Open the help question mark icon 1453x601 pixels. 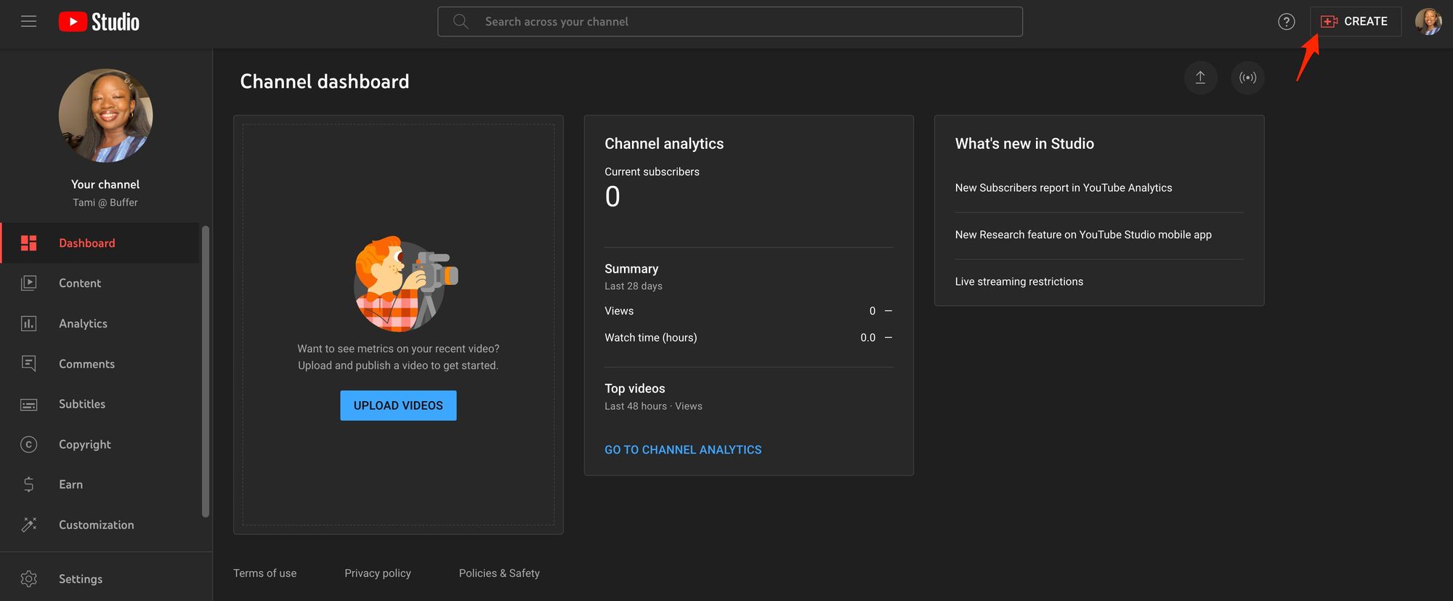pos(1286,22)
